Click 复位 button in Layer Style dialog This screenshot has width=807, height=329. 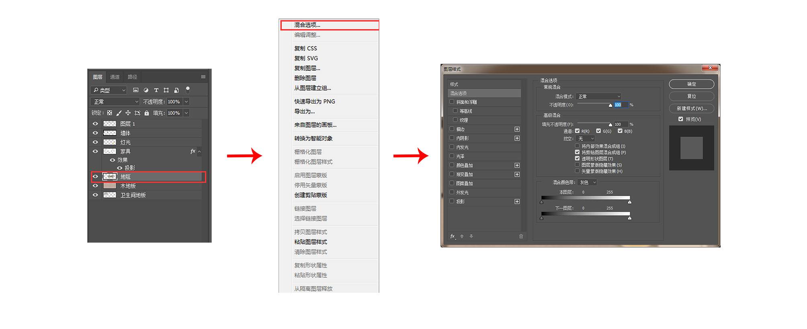tap(691, 96)
